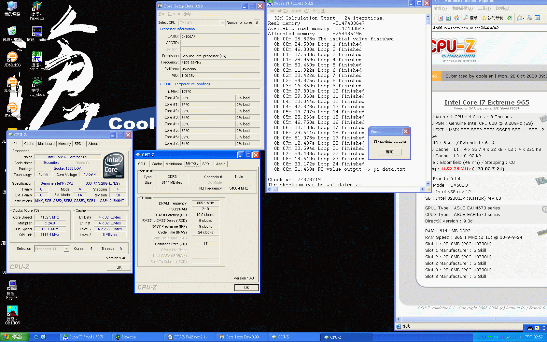Open History icon in Internet Explorer toolbar
This screenshot has width=547, height=342.
(x=510, y=18)
